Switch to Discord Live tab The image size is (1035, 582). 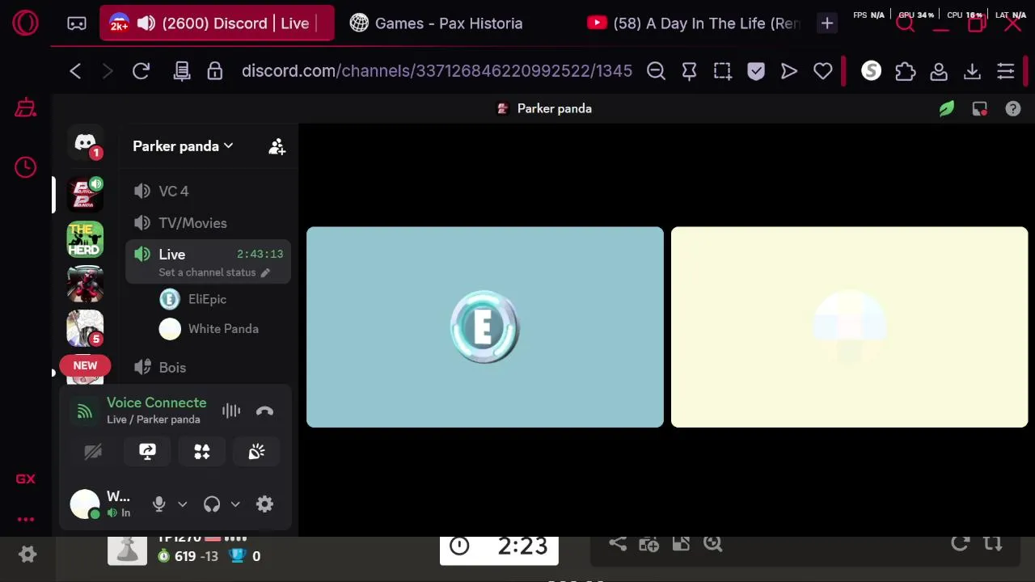(217, 23)
